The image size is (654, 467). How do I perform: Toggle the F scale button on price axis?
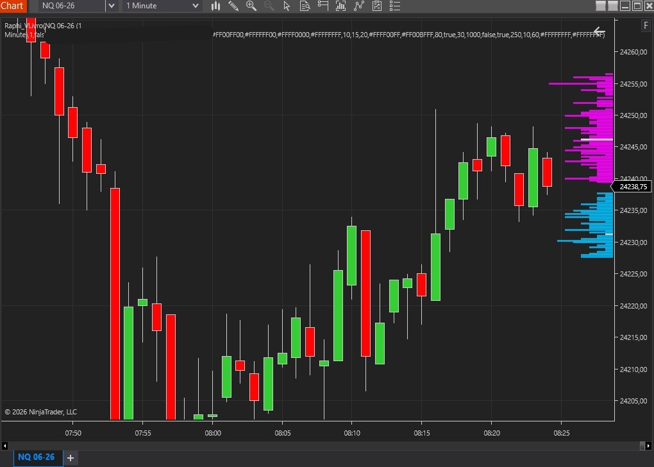point(645,26)
